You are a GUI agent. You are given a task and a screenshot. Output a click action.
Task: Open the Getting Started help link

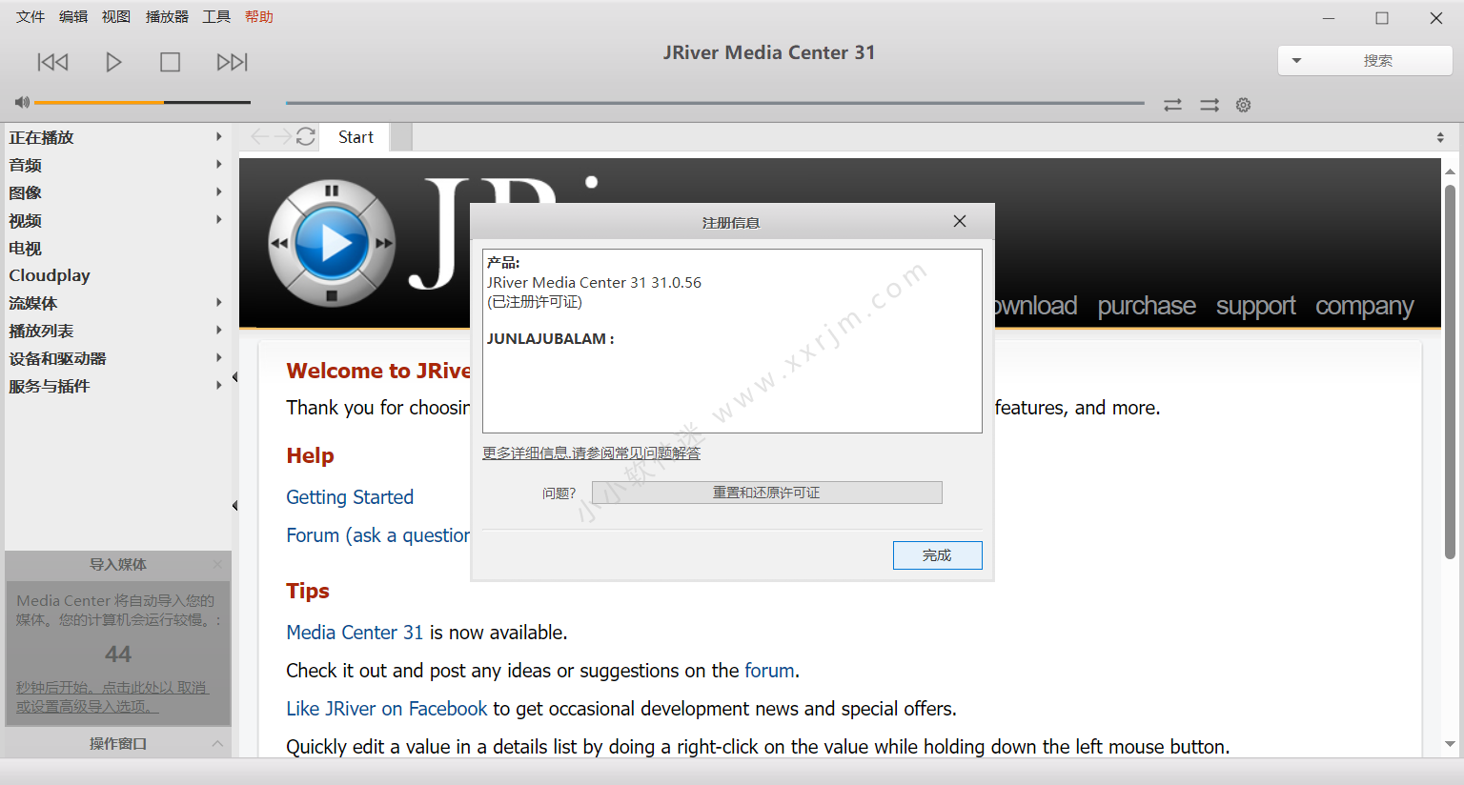point(350,497)
